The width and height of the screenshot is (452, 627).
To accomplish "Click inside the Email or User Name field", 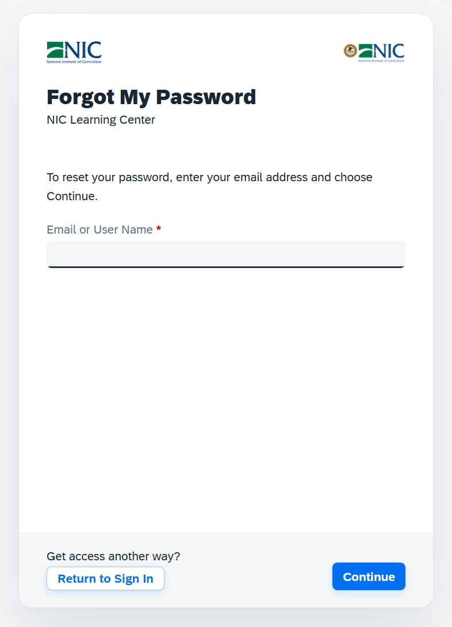I will point(225,254).
